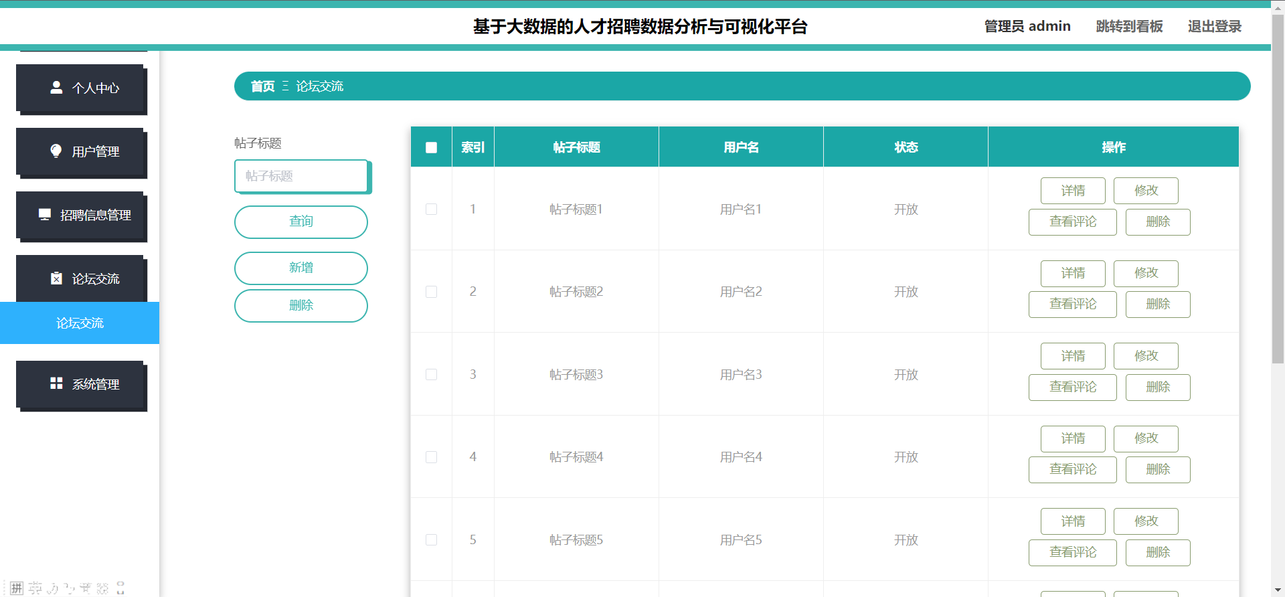
Task: Go to 首页 in the breadcrumb
Action: coord(262,86)
